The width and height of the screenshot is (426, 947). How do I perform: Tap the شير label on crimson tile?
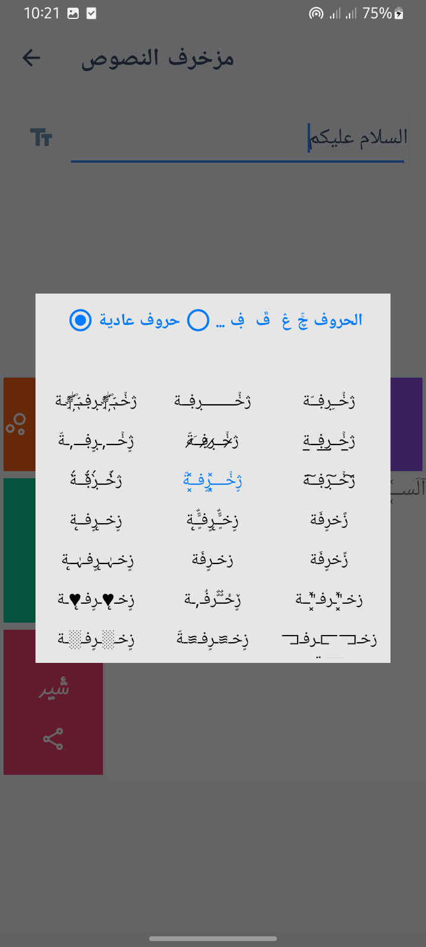tap(54, 688)
